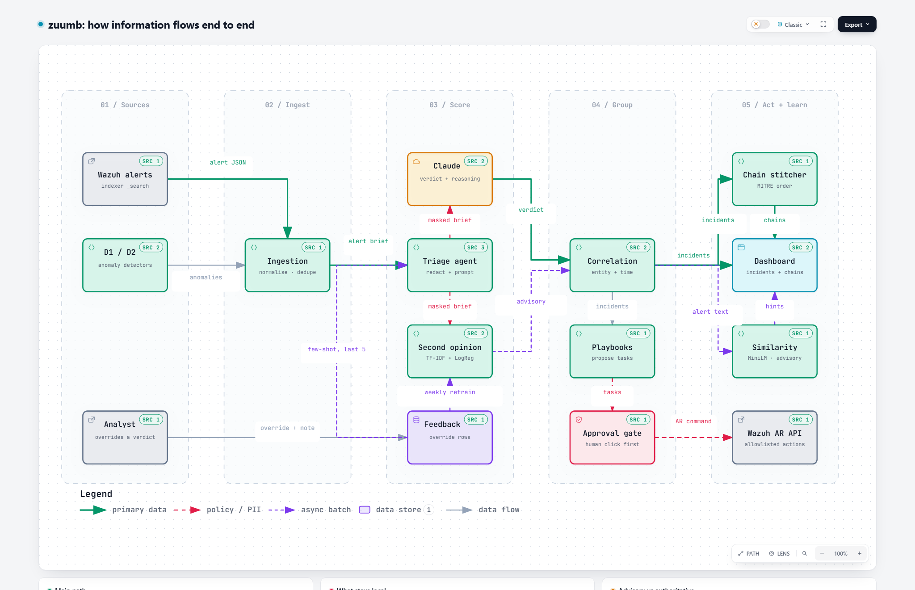Screen dimensions: 915x590
Task: Click the database icon on Feedback node
Action: (416, 420)
